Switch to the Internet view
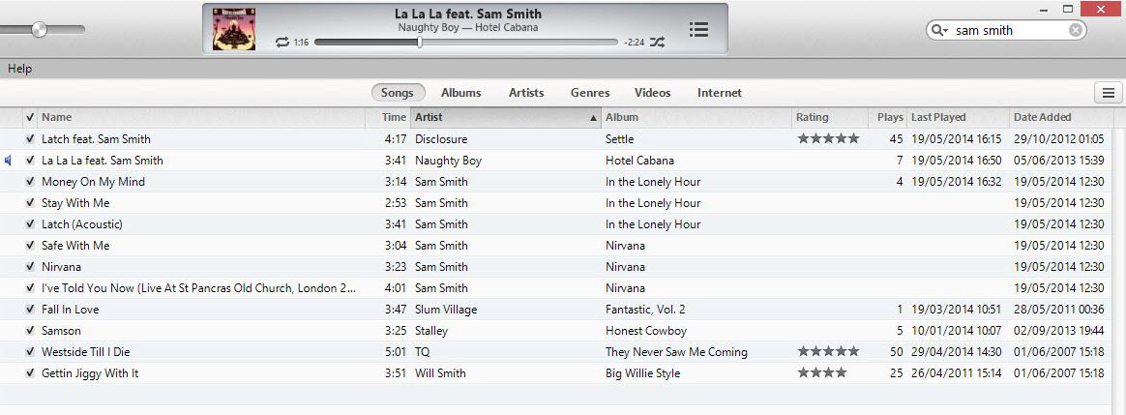1126x415 pixels. pos(720,93)
